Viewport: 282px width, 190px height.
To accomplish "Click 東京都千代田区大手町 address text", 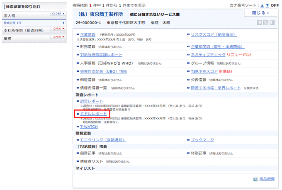I will (126, 23).
